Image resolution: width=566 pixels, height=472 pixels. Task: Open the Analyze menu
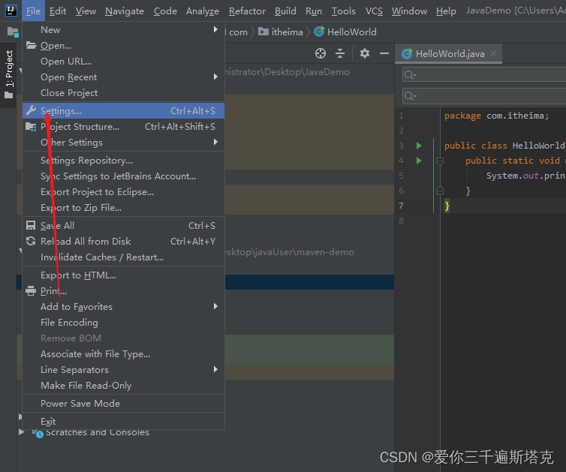203,11
